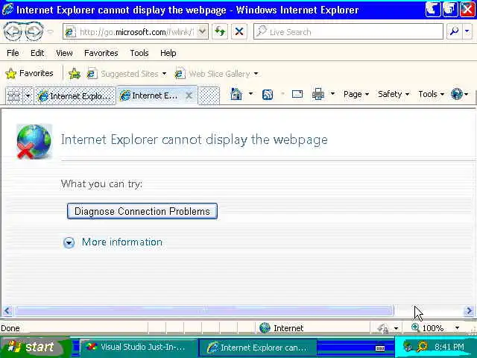The width and height of the screenshot is (477, 358).
Task: Click the page icon in the address bar
Action: point(71,31)
